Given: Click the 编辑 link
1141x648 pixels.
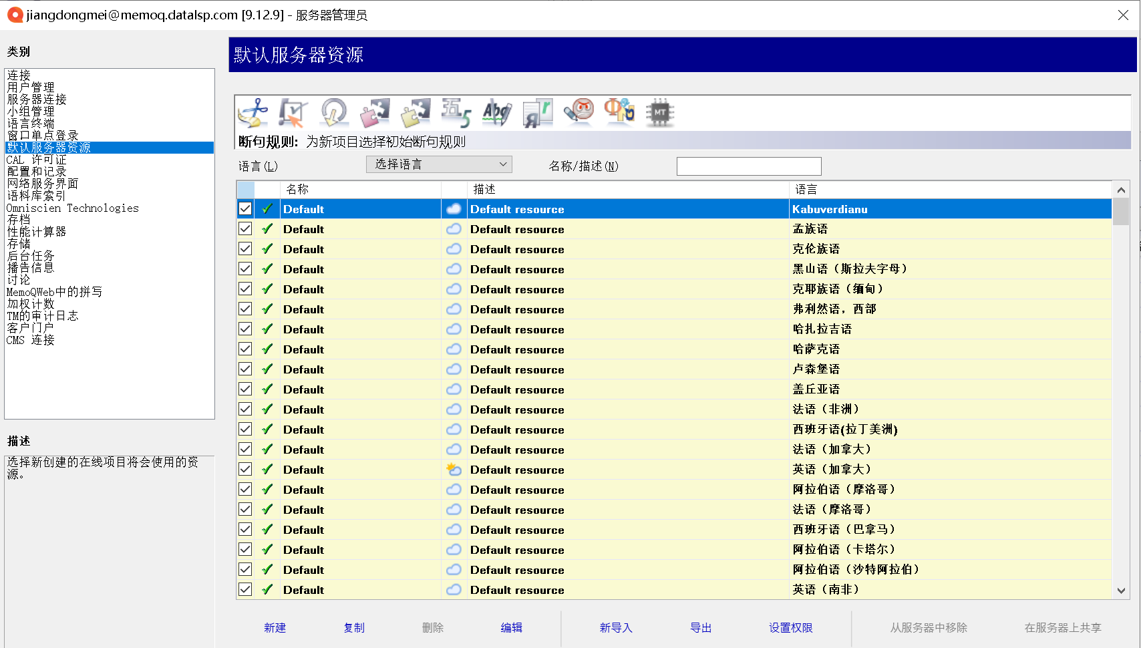Looking at the screenshot, I should 512,628.
